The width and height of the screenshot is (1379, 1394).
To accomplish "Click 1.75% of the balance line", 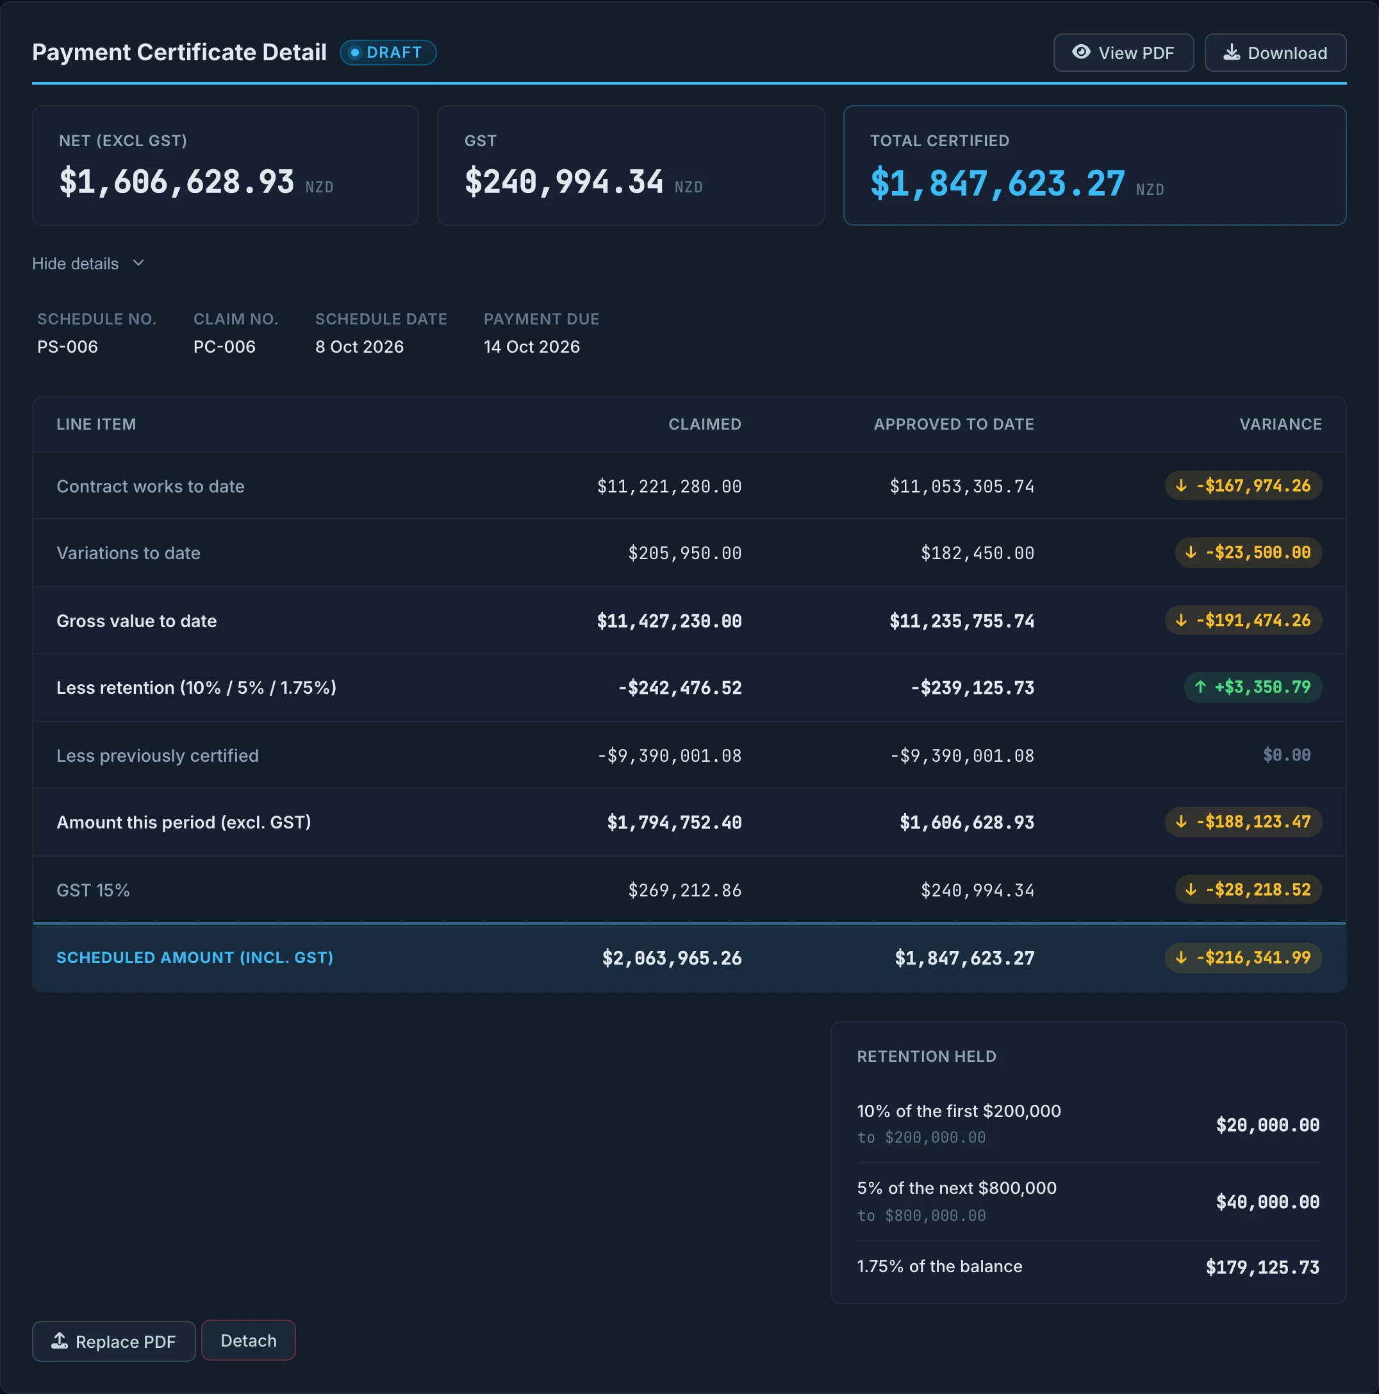I will tap(939, 1266).
